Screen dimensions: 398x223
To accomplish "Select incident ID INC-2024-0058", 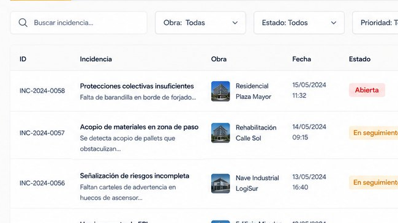I will (42, 90).
